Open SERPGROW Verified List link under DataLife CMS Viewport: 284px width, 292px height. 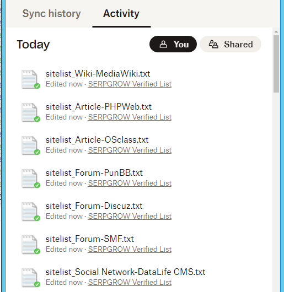(130, 282)
